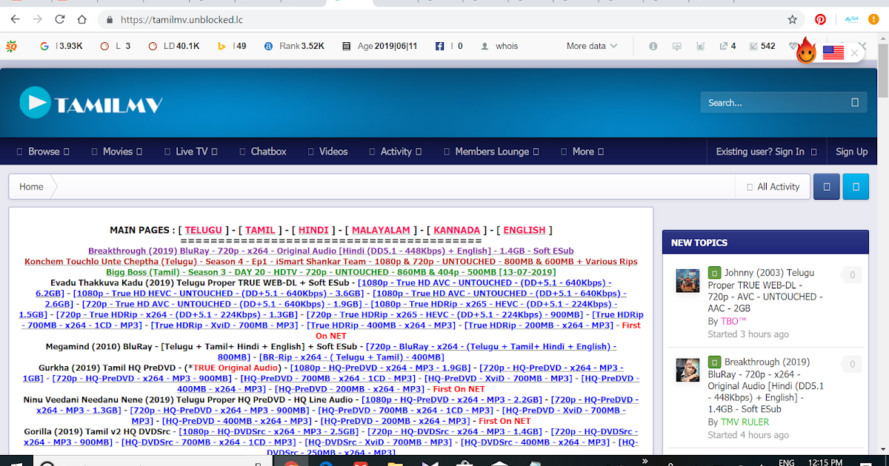889x466 pixels.
Task: Click the browser forward arrow
Action: [38, 19]
